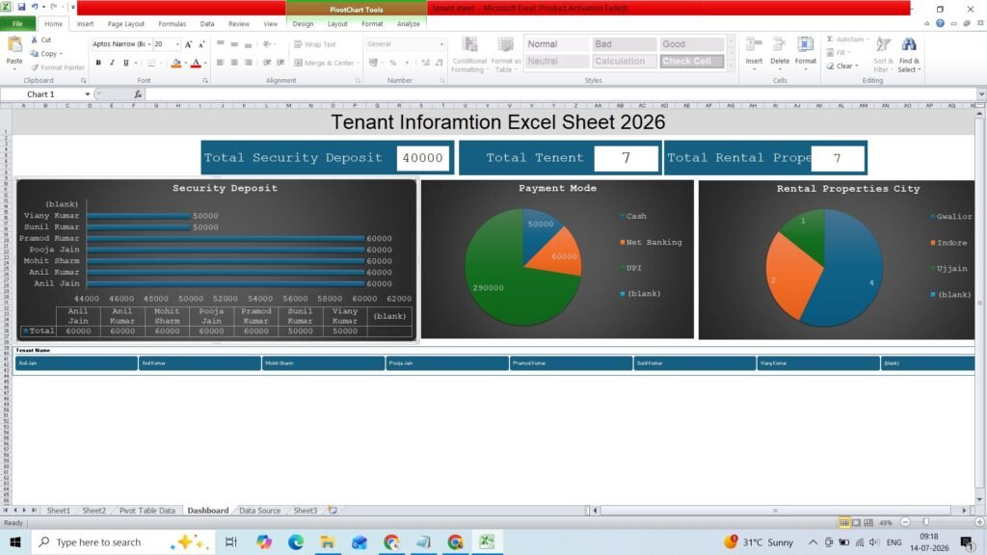
Task: Toggle bold formatting
Action: [98, 63]
